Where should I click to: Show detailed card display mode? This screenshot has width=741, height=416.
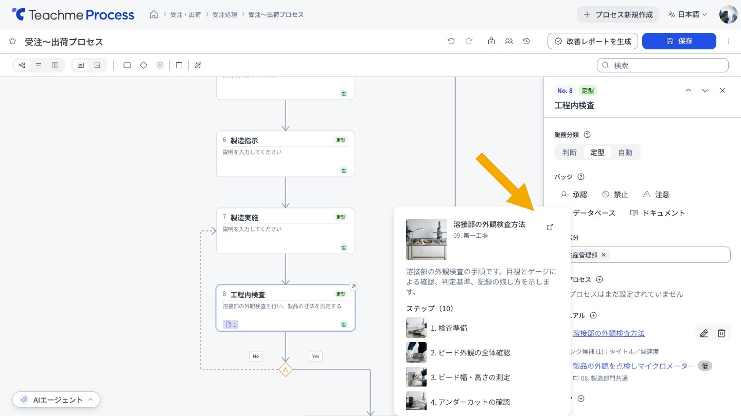click(81, 65)
